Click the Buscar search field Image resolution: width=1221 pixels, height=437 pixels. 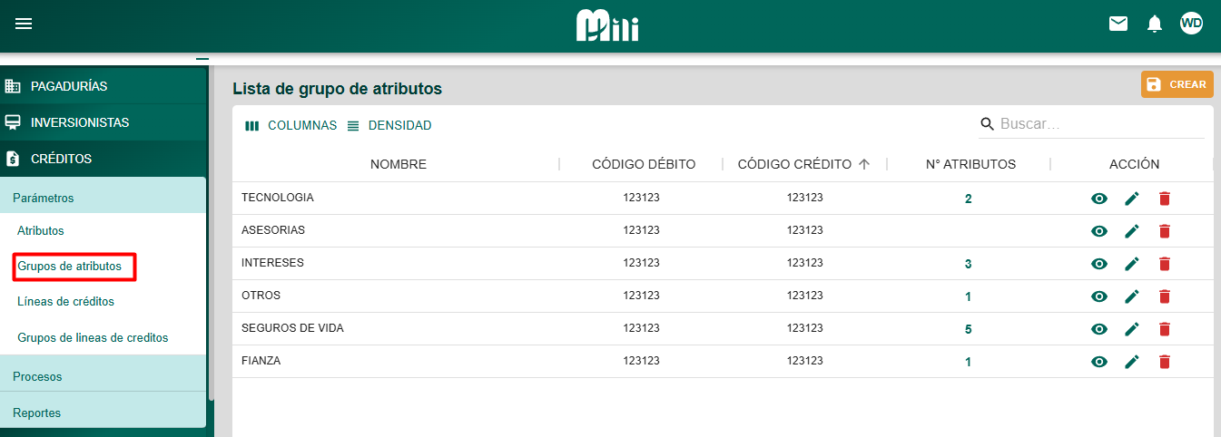pos(1098,124)
